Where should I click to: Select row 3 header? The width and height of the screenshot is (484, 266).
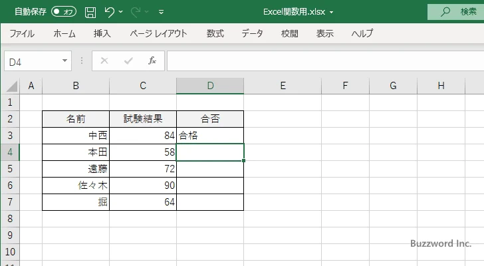(x=10, y=136)
